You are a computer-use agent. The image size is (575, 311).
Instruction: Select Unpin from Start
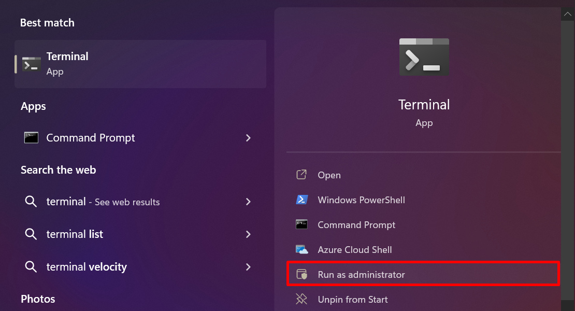[353, 300]
